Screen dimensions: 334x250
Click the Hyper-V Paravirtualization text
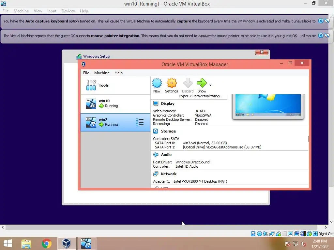pyautogui.click(x=199, y=96)
